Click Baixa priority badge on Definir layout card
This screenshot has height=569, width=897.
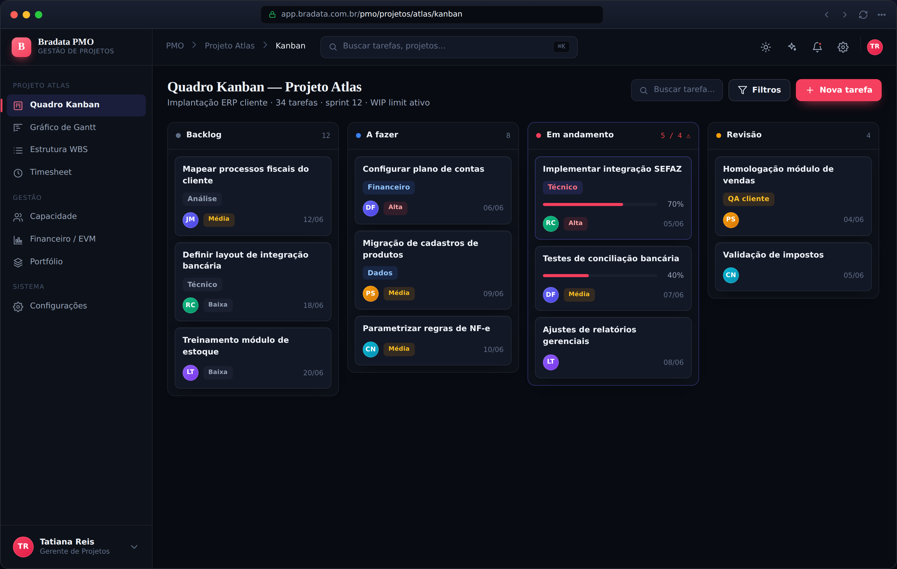[218, 305]
